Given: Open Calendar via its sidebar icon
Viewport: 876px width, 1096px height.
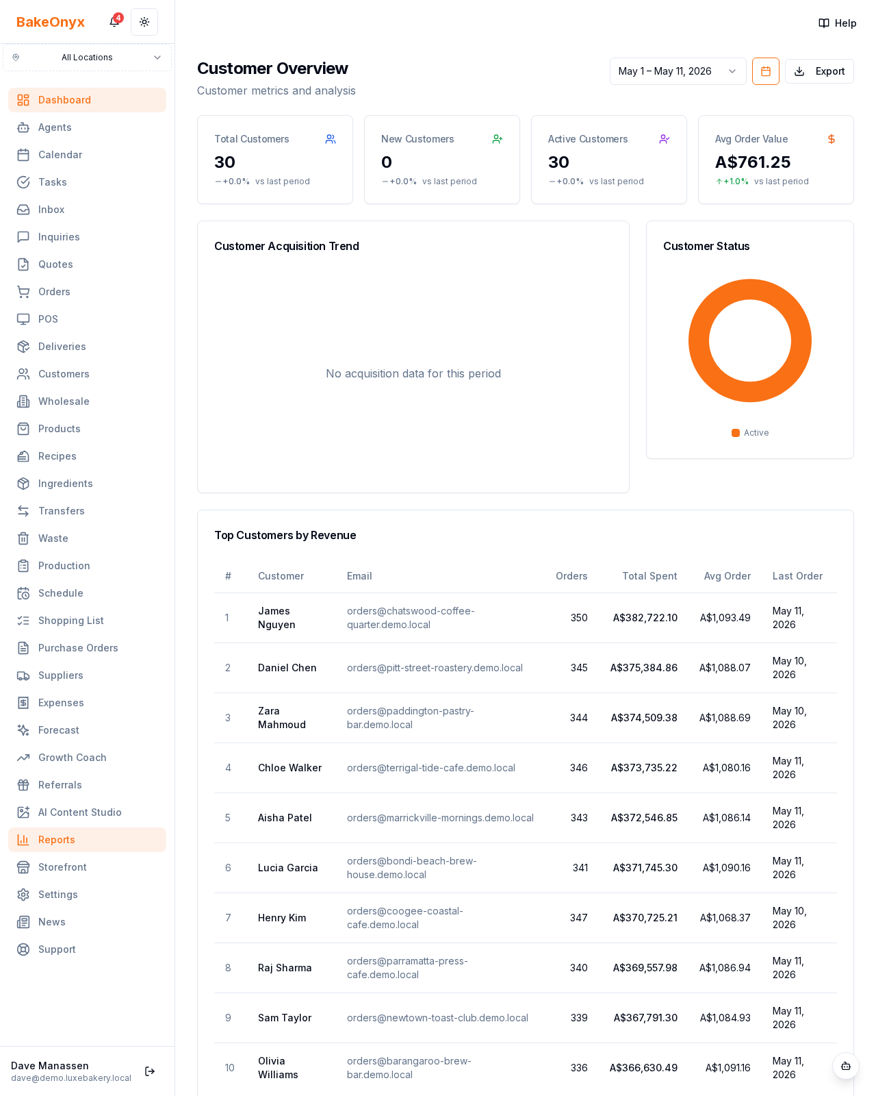Looking at the screenshot, I should click(x=23, y=155).
